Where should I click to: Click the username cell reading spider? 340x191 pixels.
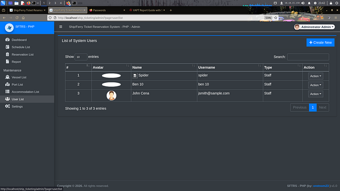click(230, 76)
